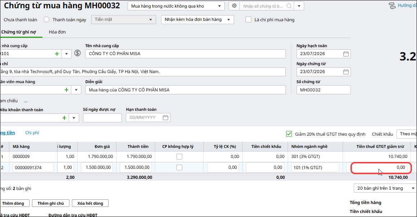The image size is (417, 217).
Task: Expand purchasing employee dropdown arrow
Action: point(76,90)
